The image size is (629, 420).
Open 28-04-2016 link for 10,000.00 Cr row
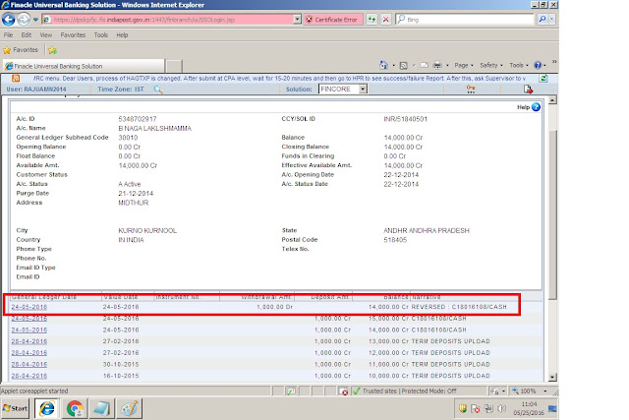coord(29,376)
